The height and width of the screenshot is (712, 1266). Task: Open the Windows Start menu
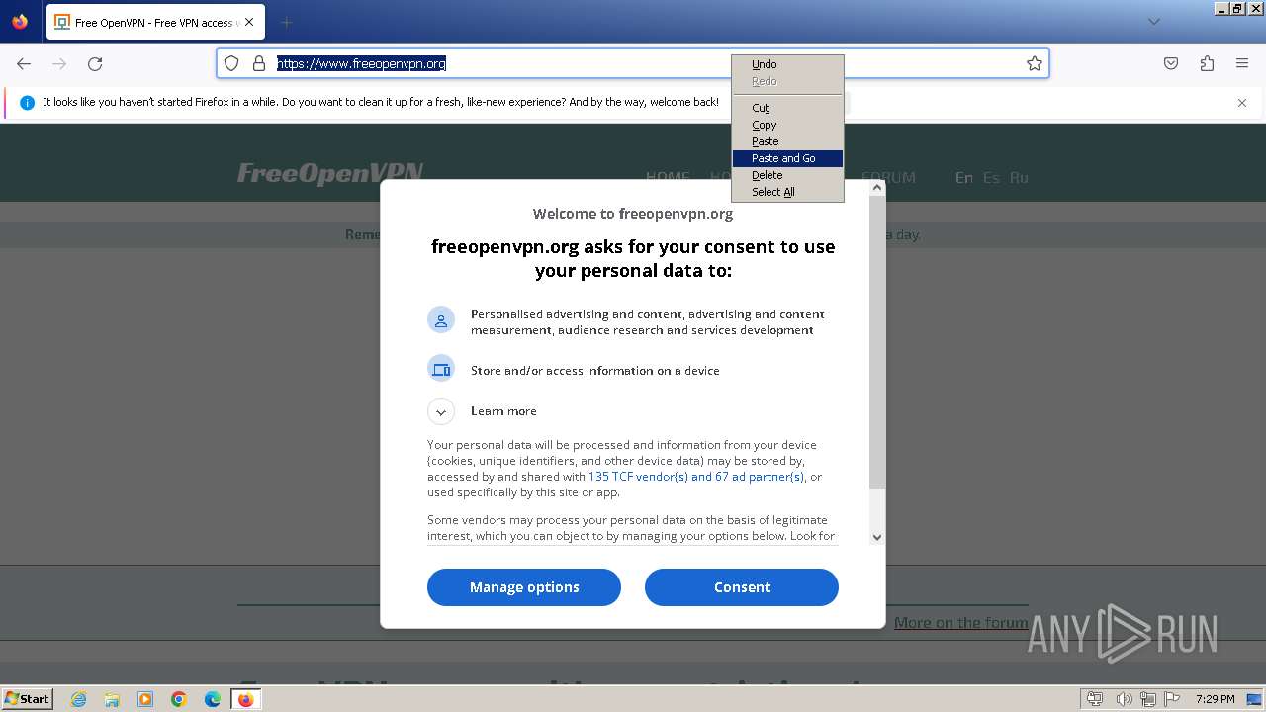[x=28, y=698]
